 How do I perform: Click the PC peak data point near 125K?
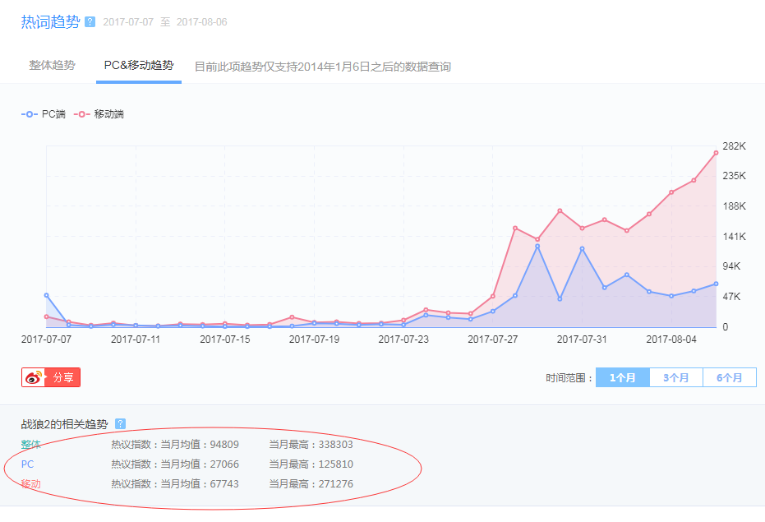(537, 246)
